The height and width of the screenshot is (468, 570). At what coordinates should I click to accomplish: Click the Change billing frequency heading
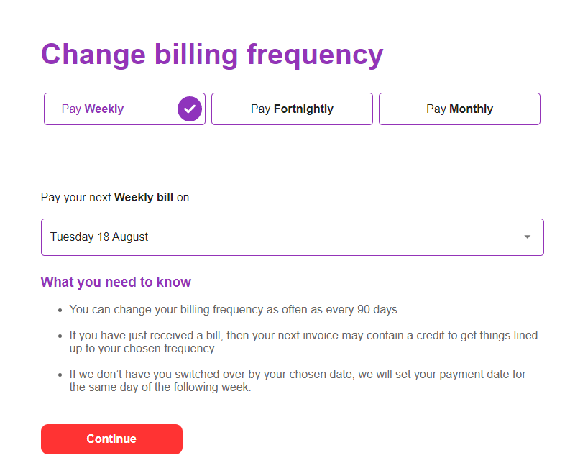click(212, 55)
